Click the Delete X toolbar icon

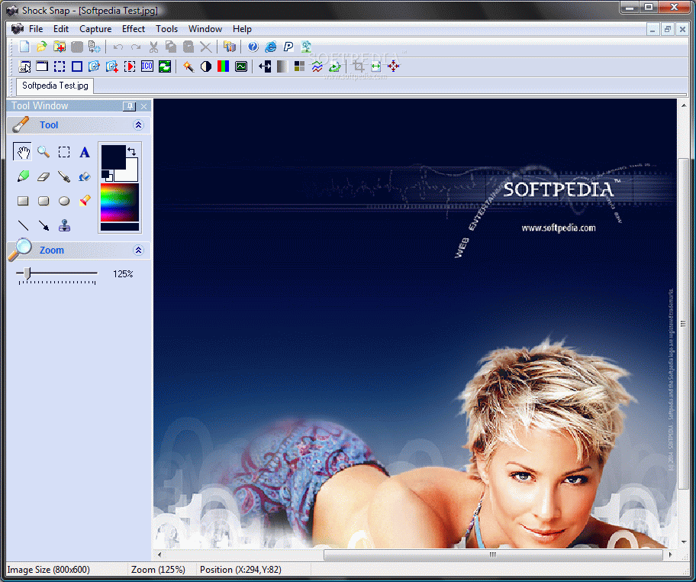(x=205, y=47)
